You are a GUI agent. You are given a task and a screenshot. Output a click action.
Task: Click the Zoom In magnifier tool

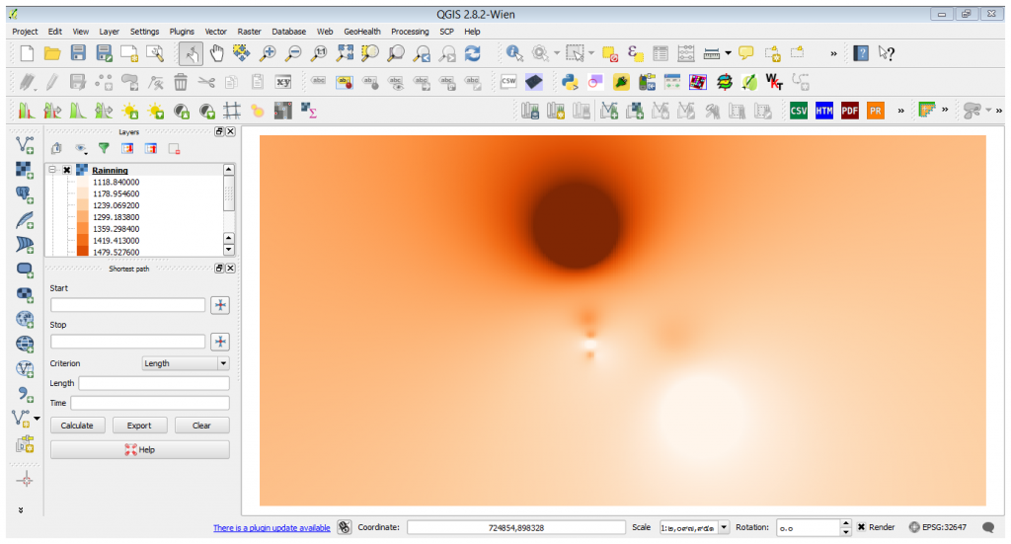coord(268,53)
